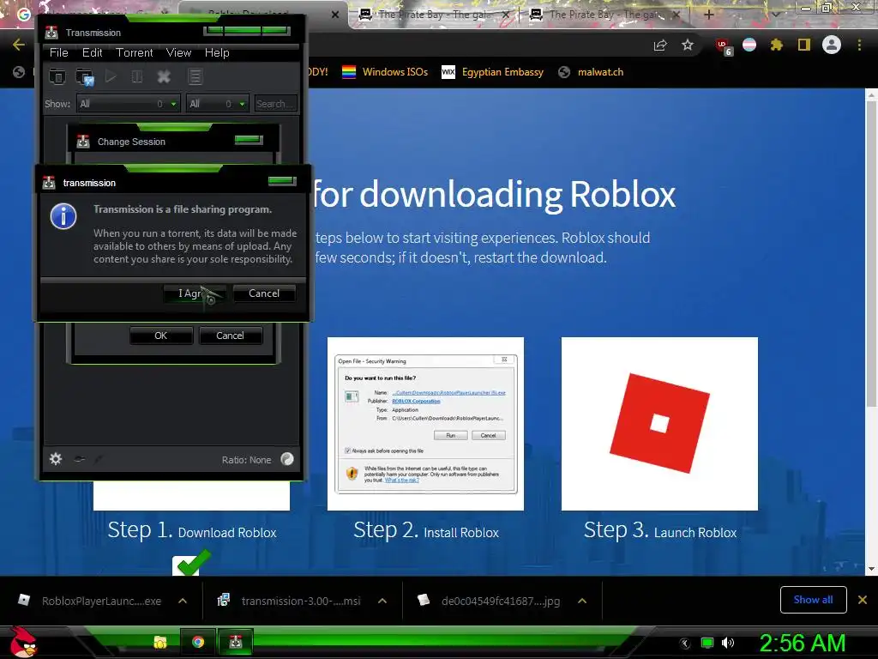Click the Pause torrent icon in toolbar
Viewport: 878px width, 659px height.
point(136,76)
